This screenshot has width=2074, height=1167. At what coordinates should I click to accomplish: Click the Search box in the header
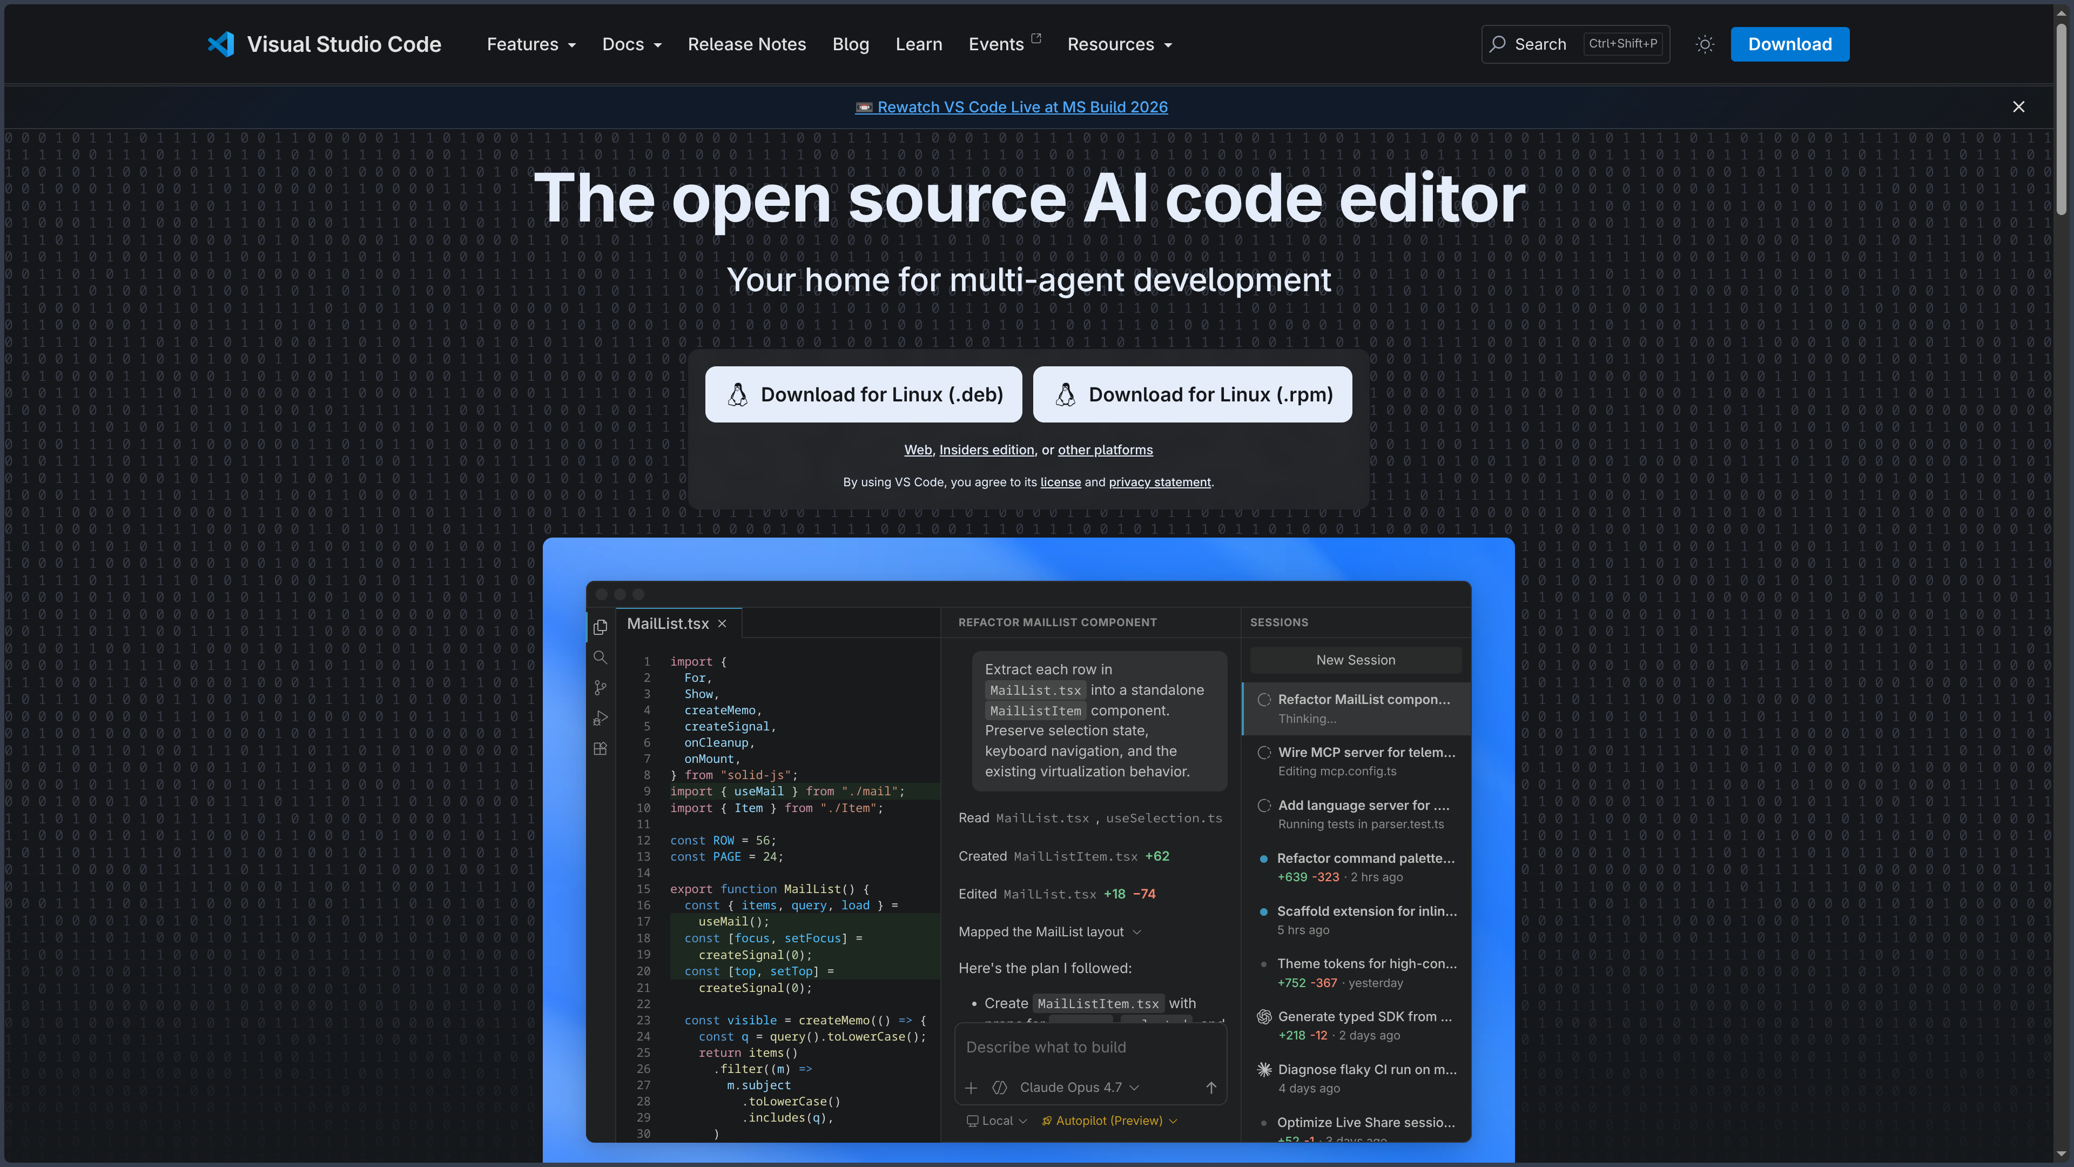(x=1575, y=44)
